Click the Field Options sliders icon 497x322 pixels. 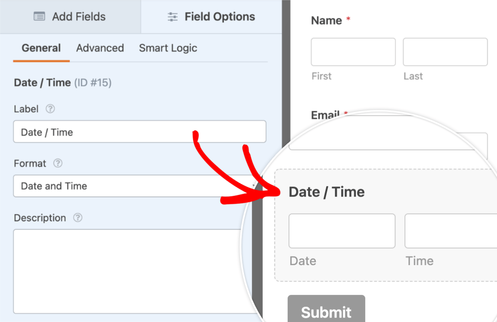(x=172, y=16)
